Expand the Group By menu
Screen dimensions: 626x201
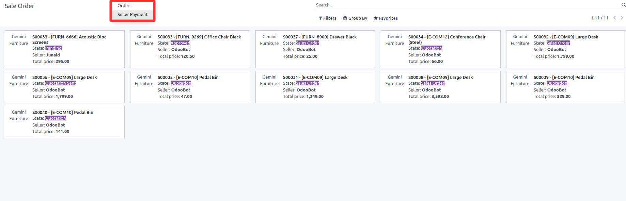[355, 18]
